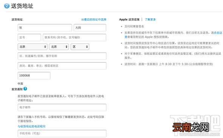Open the 了解更多 link
Image resolution: width=223 pixels, height=138 pixels.
[150, 20]
